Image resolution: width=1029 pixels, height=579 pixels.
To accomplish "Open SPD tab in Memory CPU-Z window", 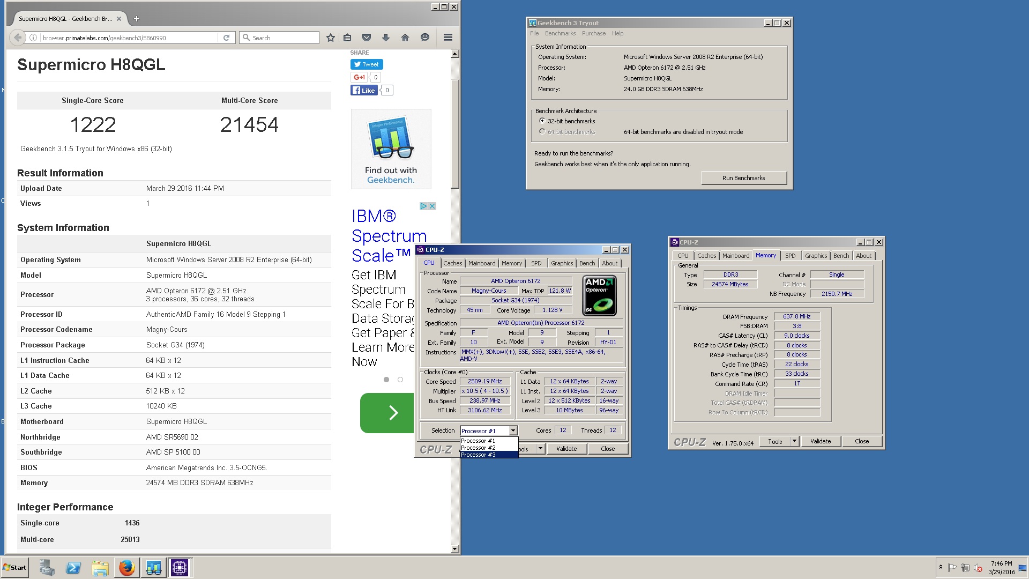I will click(x=790, y=256).
